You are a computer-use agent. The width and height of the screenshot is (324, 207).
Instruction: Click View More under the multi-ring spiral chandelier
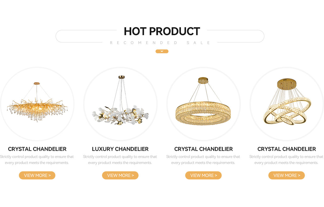(x=286, y=175)
